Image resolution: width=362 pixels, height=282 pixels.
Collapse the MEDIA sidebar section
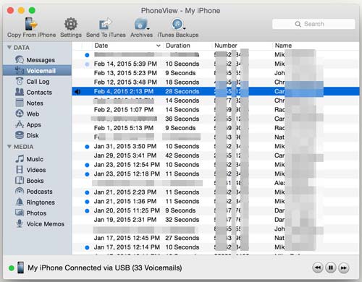[x=9, y=146]
